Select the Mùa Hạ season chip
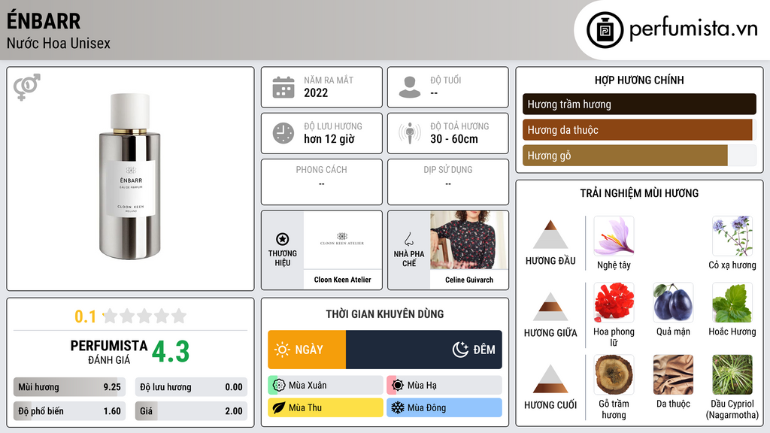 point(444,386)
